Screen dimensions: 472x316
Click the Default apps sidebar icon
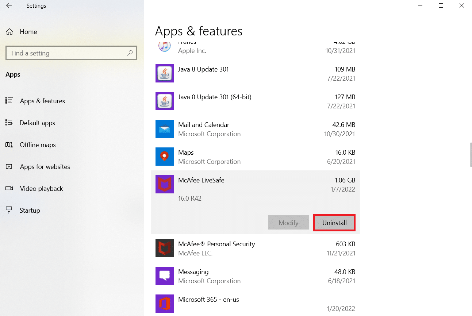click(9, 123)
